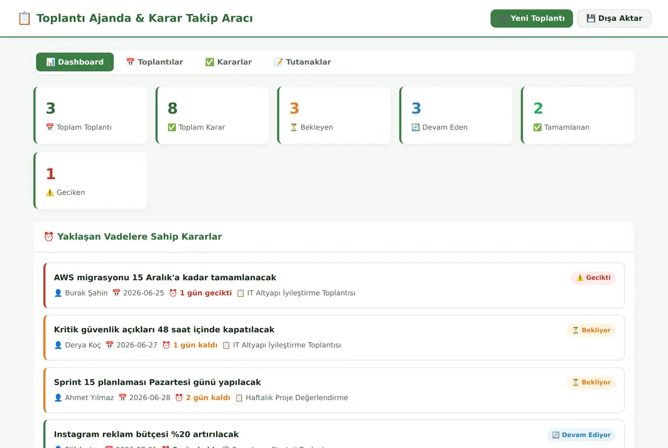The height and width of the screenshot is (448, 668).
Task: Click the clipboard icon in the app header
Action: [x=24, y=18]
